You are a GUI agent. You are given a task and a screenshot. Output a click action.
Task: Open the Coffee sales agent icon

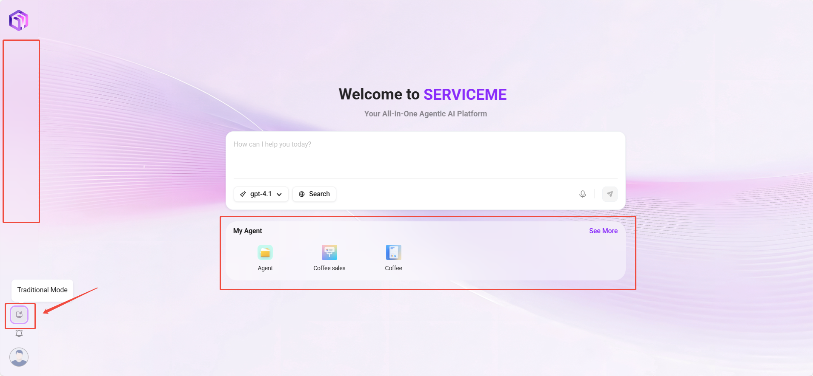329,252
